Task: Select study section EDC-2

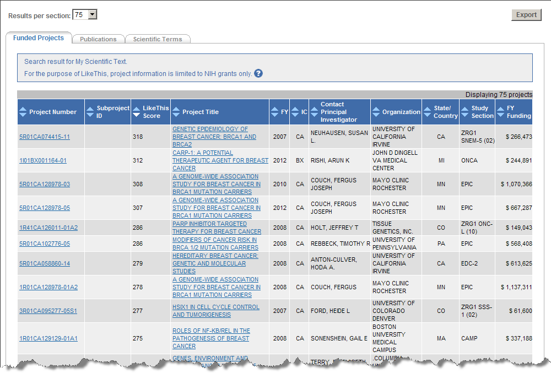Action: (x=469, y=263)
